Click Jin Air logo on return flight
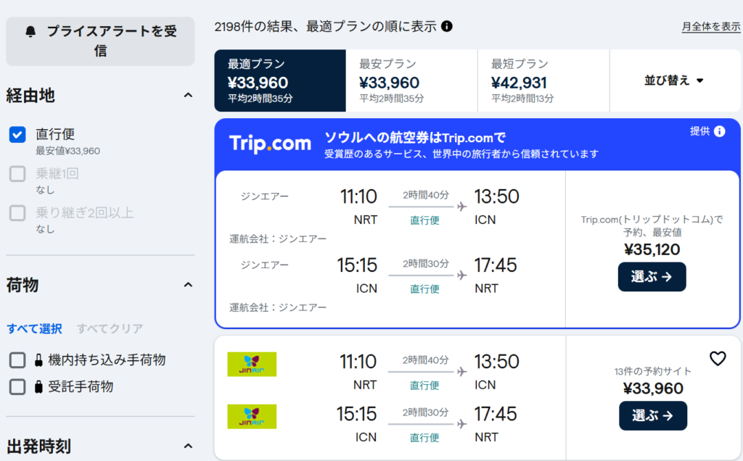Image resolution: width=743 pixels, height=461 pixels. click(x=252, y=416)
